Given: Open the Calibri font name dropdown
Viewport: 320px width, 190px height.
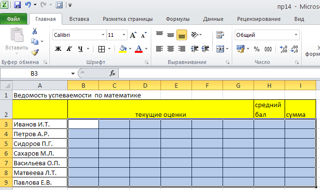Looking at the screenshot, I should pos(103,35).
